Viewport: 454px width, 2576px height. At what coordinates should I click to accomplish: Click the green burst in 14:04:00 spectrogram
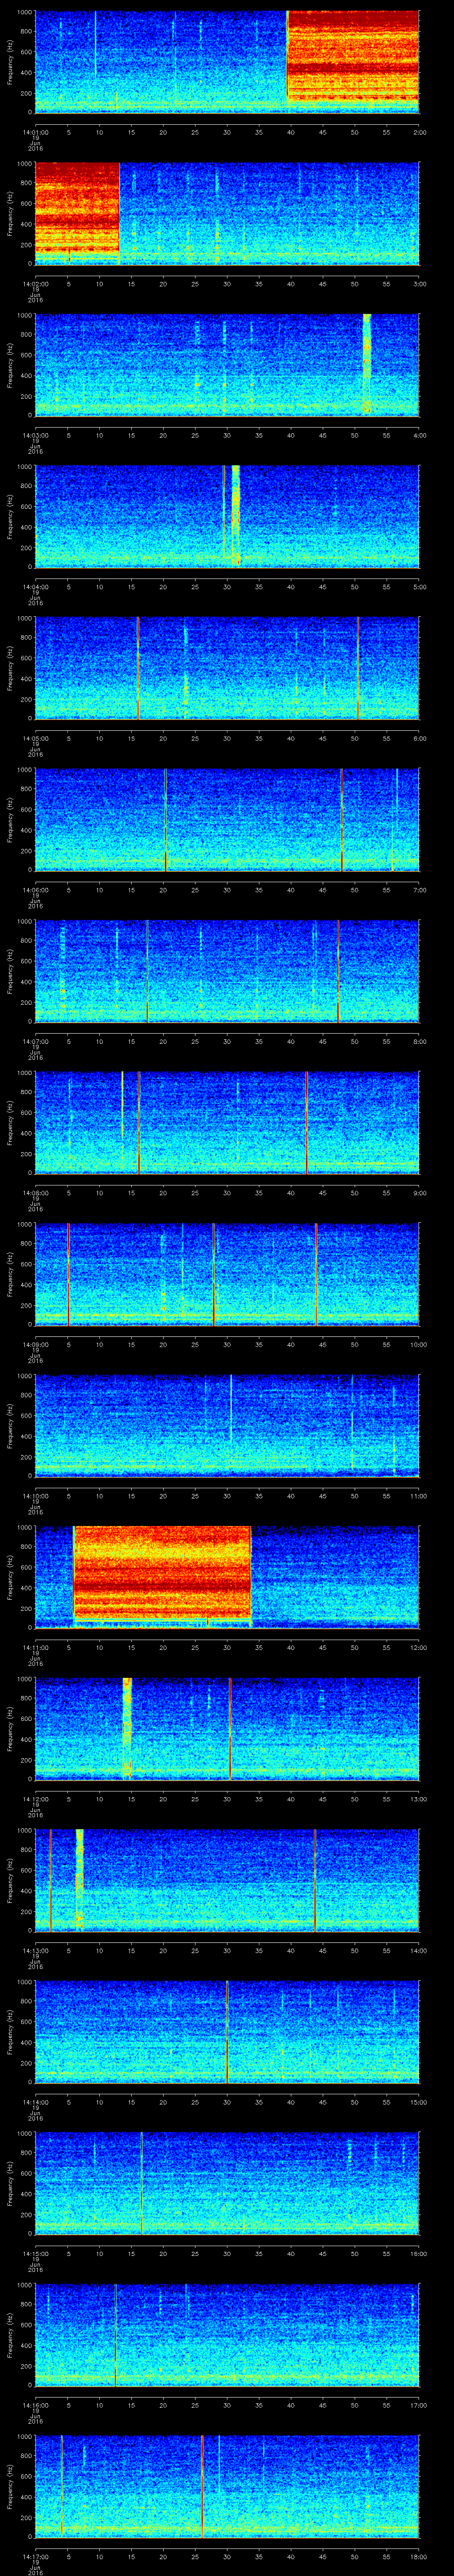[x=235, y=516]
